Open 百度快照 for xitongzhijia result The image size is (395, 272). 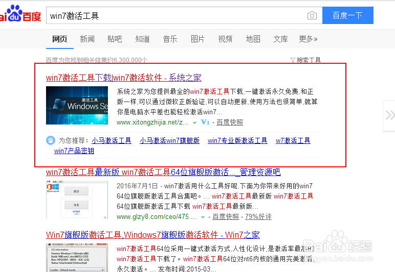pyautogui.click(x=230, y=122)
